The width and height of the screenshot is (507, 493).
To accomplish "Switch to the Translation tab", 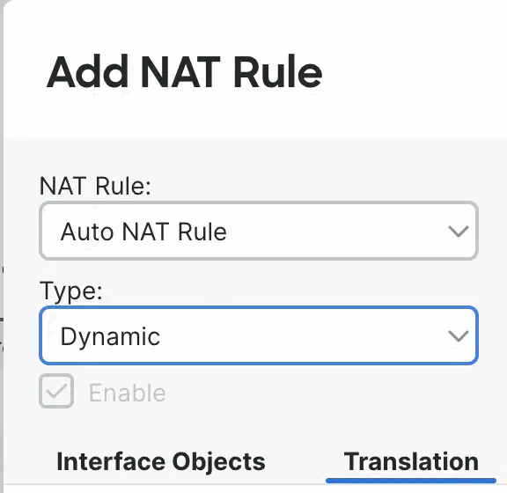I will click(411, 461).
